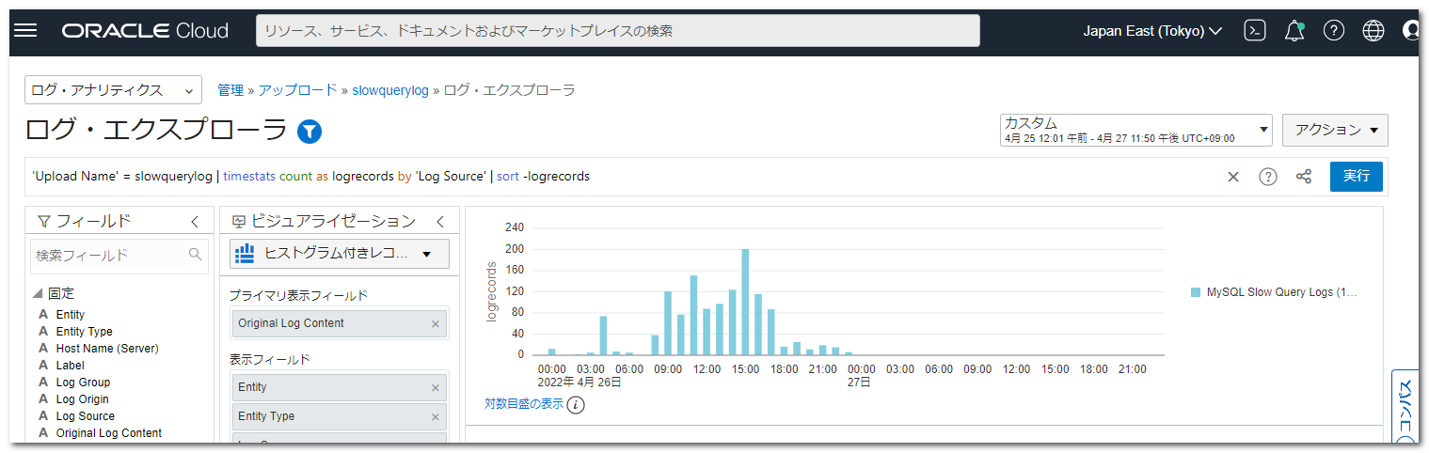The image size is (1429, 453).
Task: Click the histogram visualization type icon
Action: pyautogui.click(x=246, y=254)
